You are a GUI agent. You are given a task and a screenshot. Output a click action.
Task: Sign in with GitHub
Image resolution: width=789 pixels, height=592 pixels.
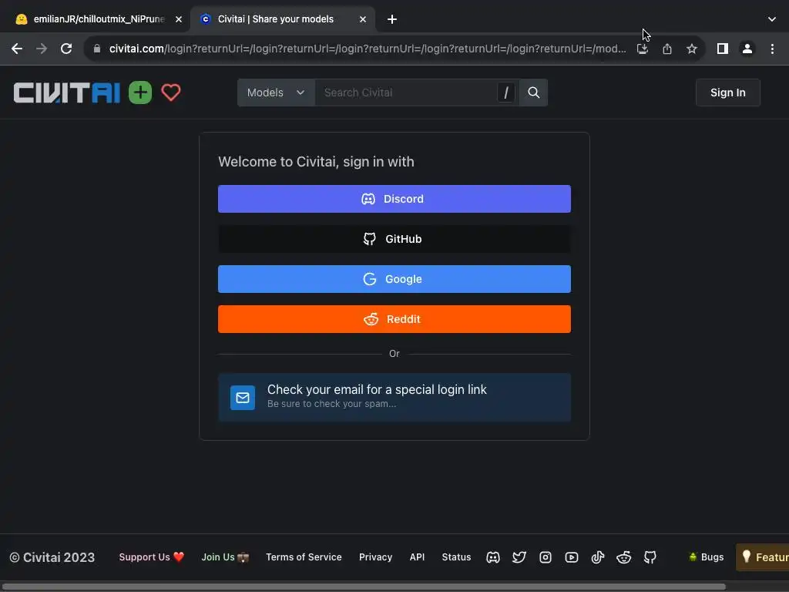pyautogui.click(x=394, y=239)
